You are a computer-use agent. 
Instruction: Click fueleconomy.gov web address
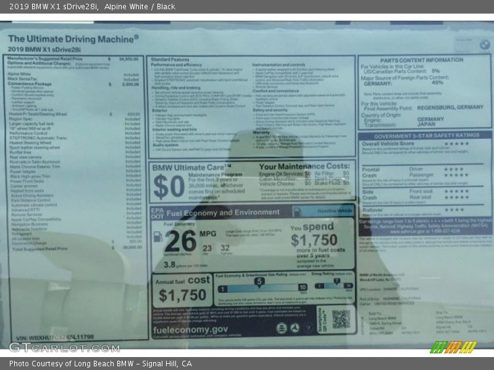pos(191,329)
